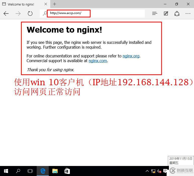This screenshot has width=194, height=176.
Task: Close the Welcome to nginx! tab
Action: pos(46,4)
